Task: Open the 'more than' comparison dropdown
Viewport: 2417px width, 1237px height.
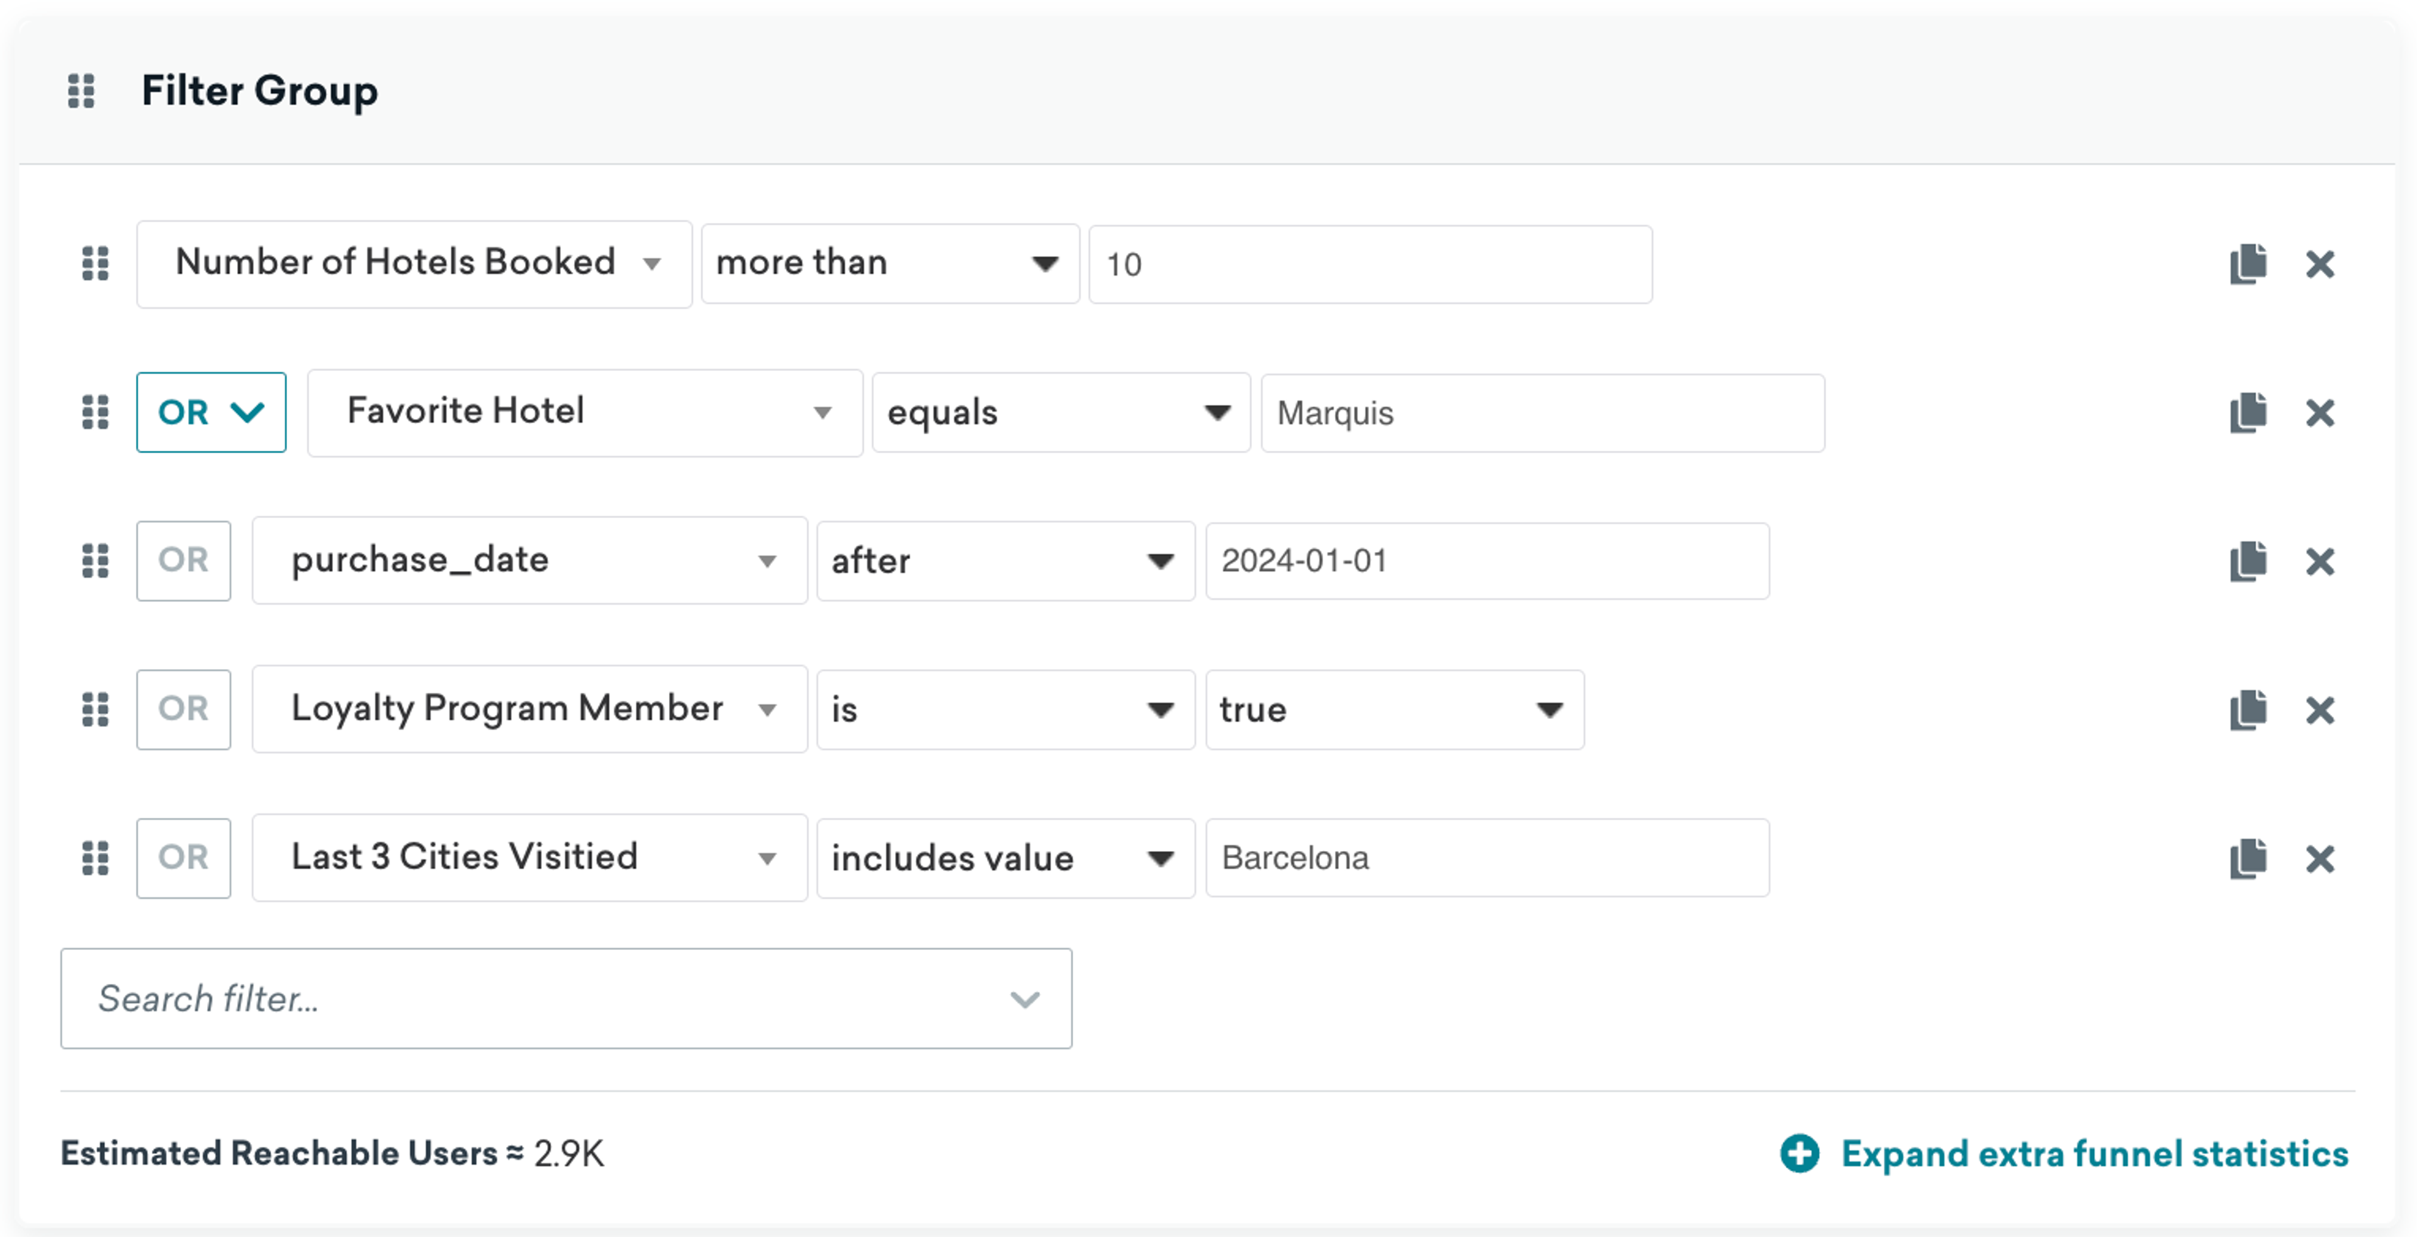Action: [889, 264]
